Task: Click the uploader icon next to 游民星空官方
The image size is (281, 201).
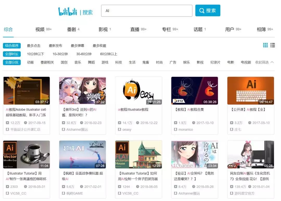Action: point(231,193)
